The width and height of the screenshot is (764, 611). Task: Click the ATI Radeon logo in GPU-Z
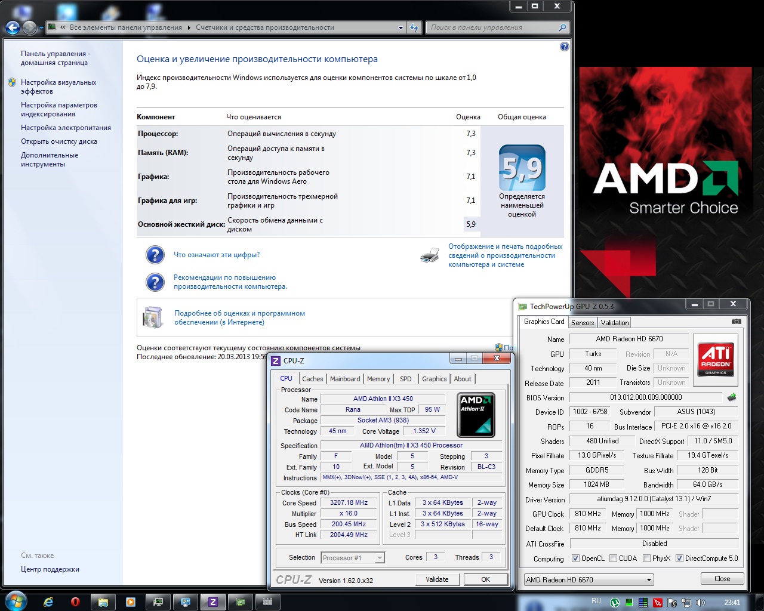(716, 359)
